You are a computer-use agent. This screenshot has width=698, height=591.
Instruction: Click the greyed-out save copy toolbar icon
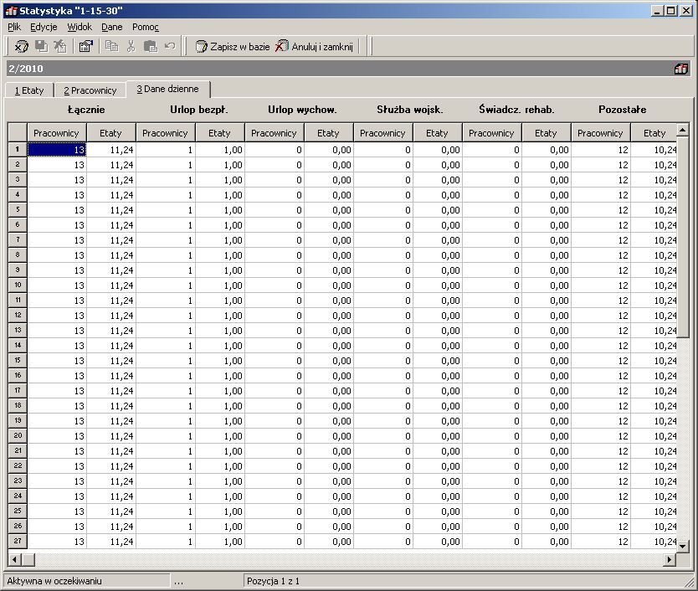(x=41, y=46)
